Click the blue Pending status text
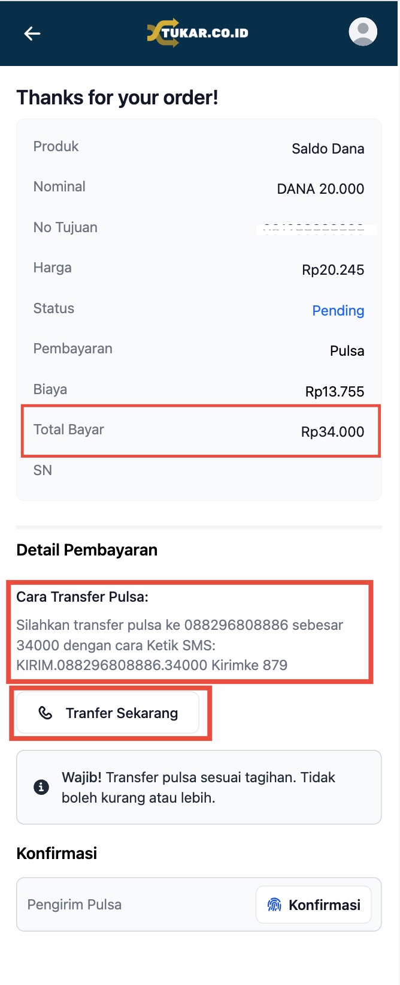 click(338, 311)
